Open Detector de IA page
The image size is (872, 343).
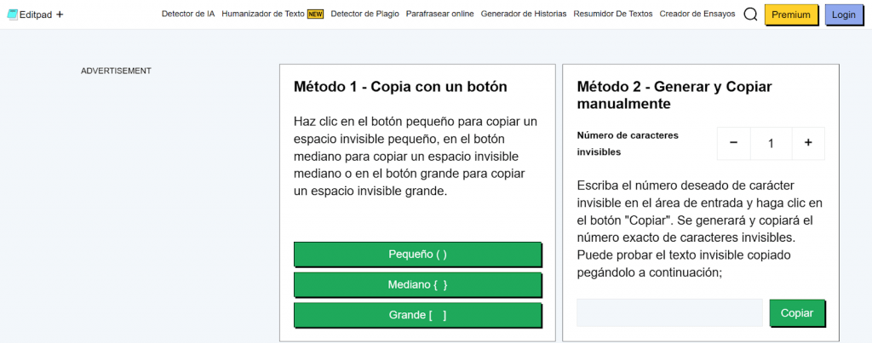point(188,14)
